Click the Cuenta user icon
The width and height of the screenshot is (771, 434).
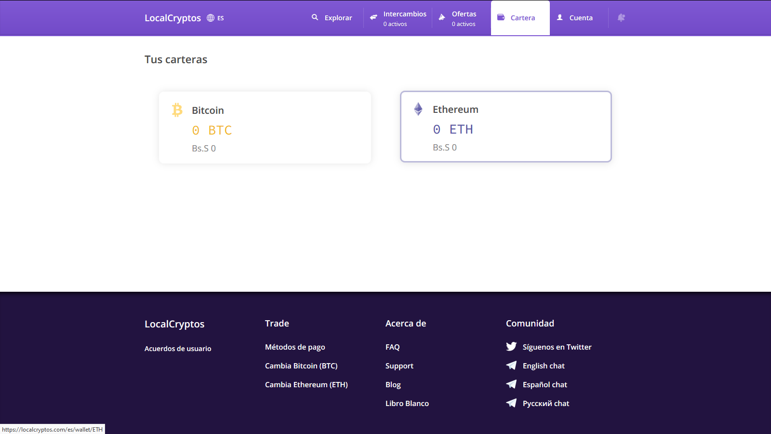[x=560, y=17]
